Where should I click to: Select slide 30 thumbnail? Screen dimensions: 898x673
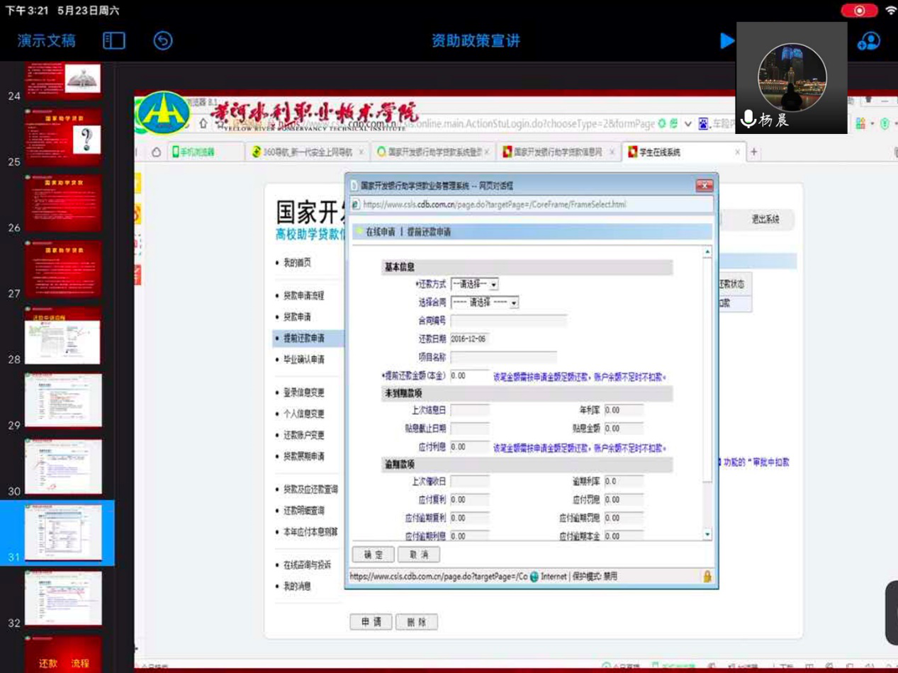(63, 466)
